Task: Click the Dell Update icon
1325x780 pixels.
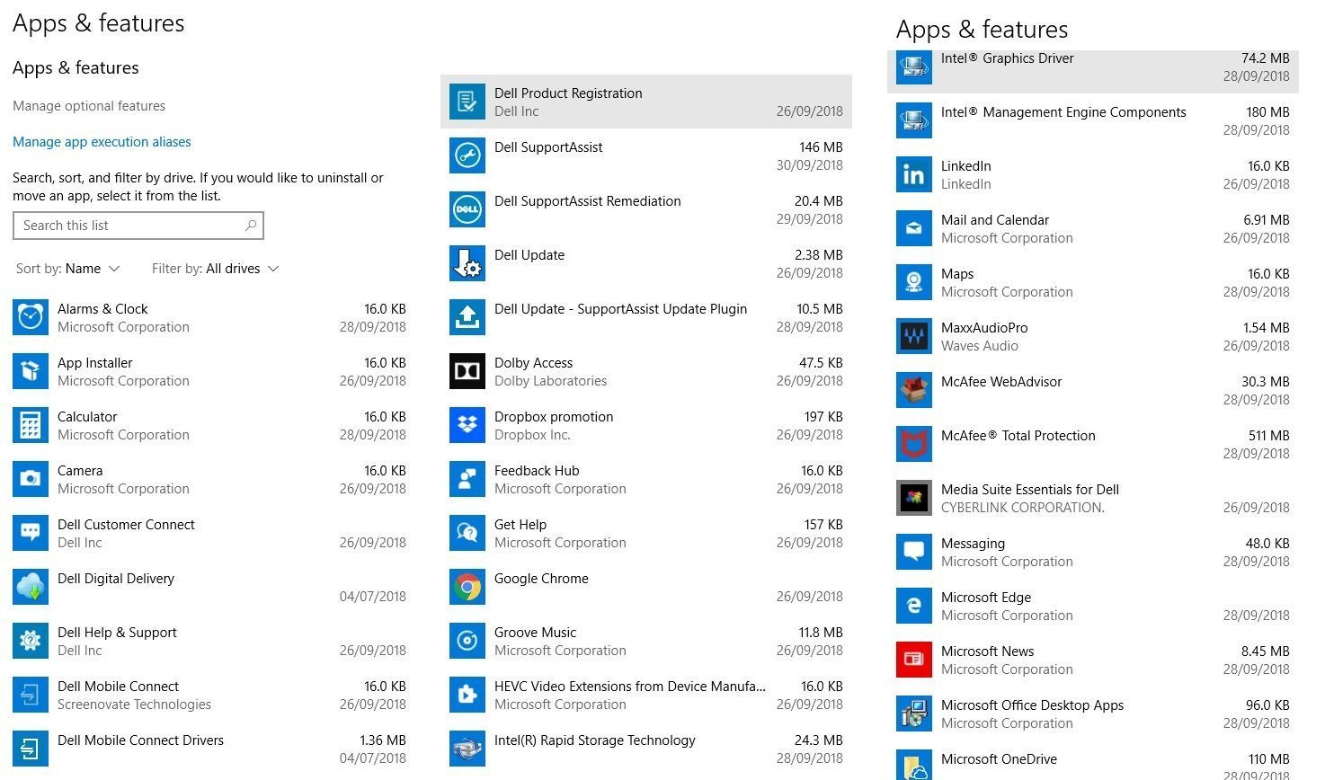Action: point(467,263)
